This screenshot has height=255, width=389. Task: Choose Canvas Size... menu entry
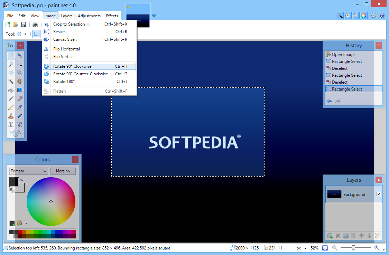[89, 39]
